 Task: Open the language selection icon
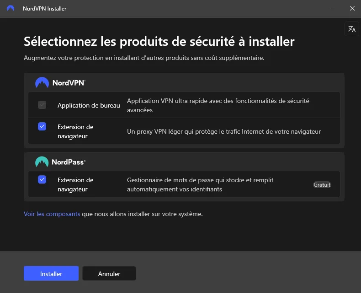pyautogui.click(x=351, y=29)
